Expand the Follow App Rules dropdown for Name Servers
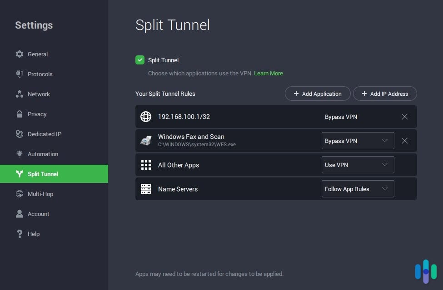The width and height of the screenshot is (443, 290). click(358, 189)
